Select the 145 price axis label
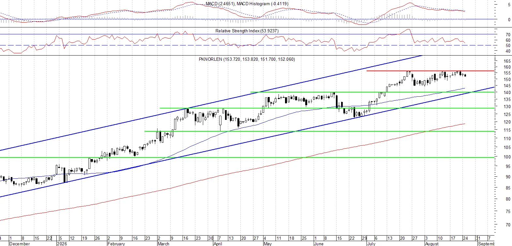This screenshot has height=246, width=512. [507, 86]
